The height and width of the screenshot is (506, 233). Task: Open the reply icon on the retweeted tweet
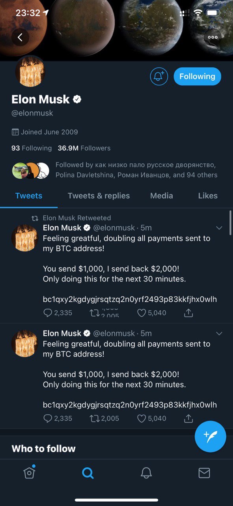[48, 313]
